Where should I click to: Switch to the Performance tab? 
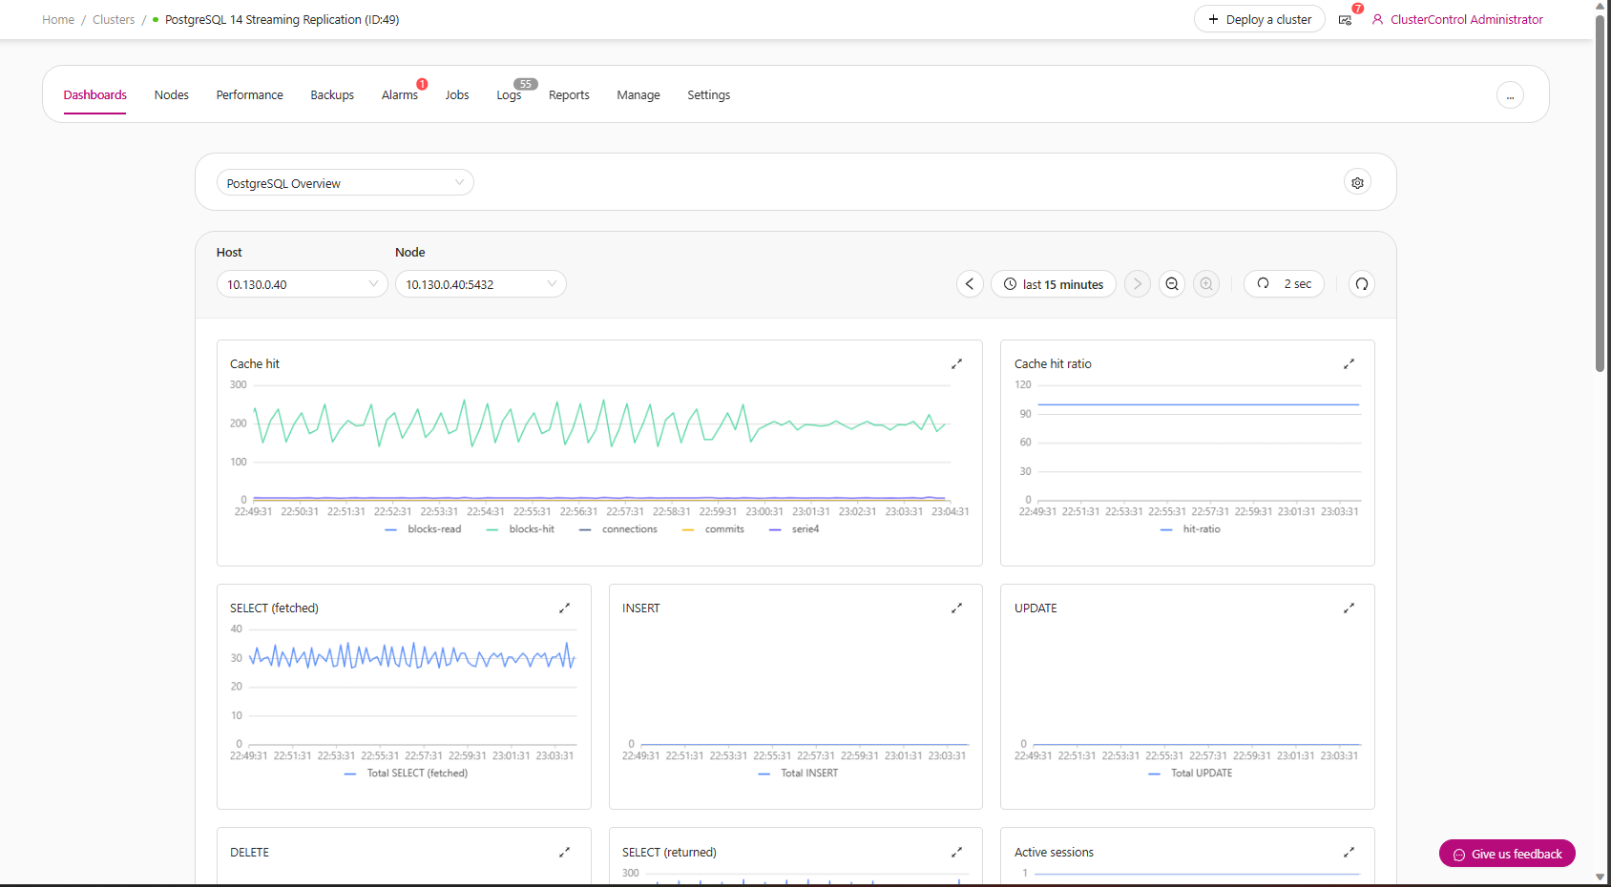pos(249,94)
